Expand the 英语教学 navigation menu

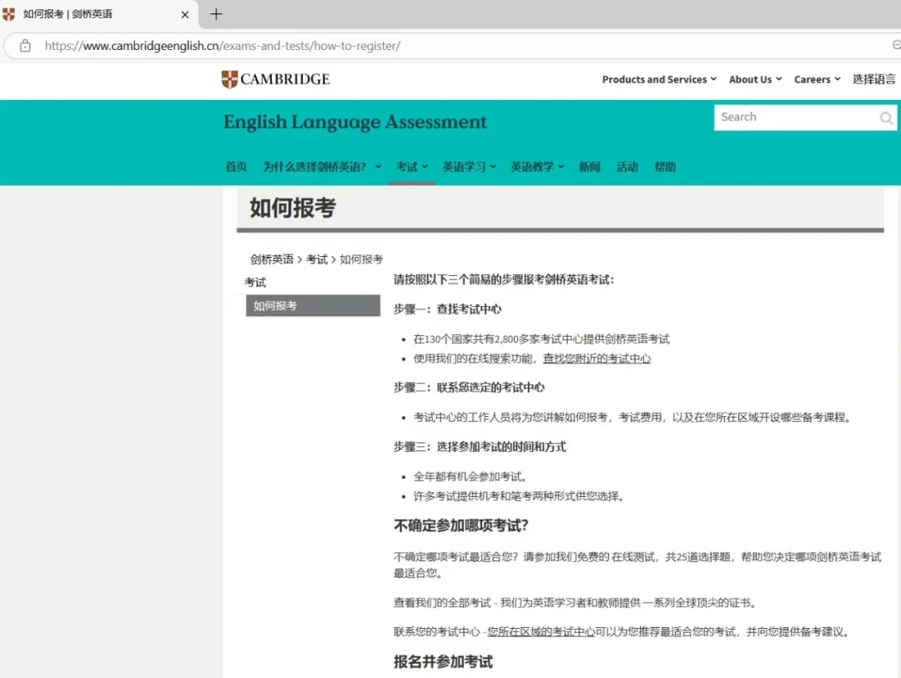point(537,167)
